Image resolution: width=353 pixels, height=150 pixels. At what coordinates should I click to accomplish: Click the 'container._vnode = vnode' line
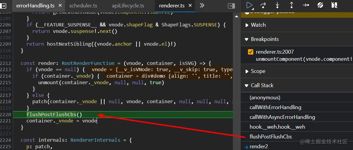click(62, 121)
